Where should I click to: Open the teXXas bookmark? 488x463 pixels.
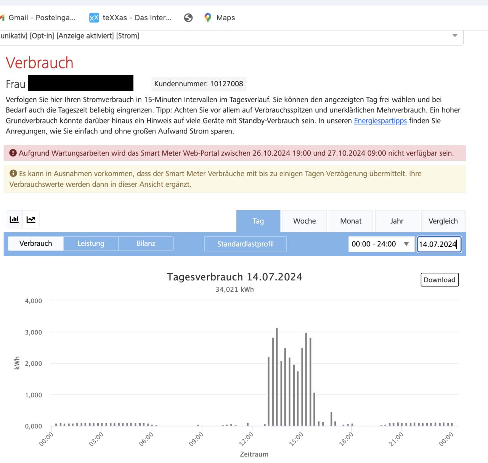point(130,18)
